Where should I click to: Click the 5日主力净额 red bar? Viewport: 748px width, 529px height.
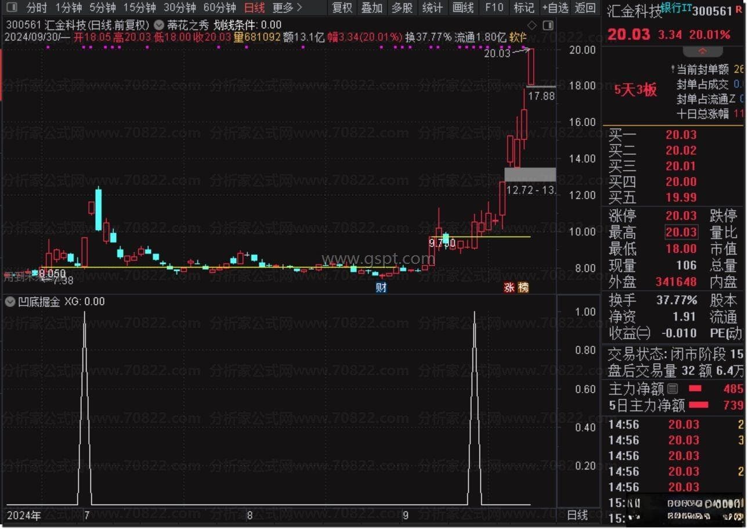tap(700, 405)
